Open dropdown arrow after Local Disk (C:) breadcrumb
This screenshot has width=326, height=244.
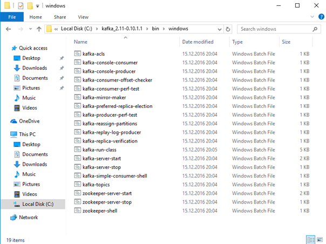click(97, 29)
